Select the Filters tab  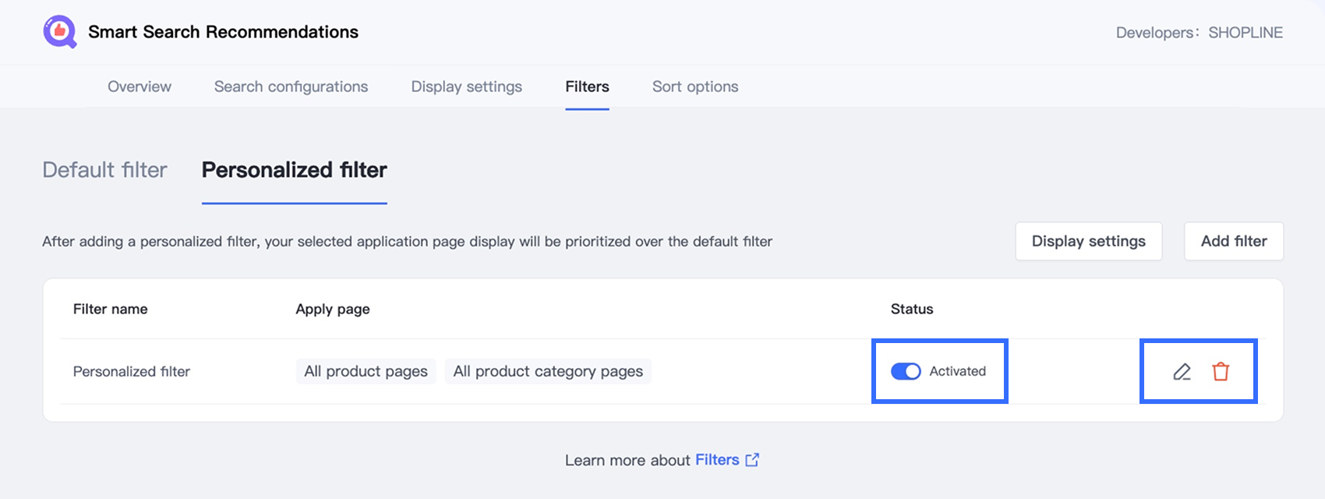tap(587, 87)
